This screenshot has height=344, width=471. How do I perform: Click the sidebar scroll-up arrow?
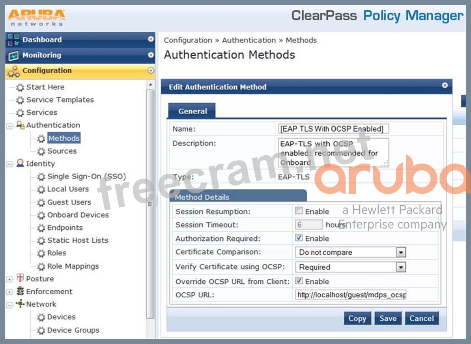[x=151, y=85]
